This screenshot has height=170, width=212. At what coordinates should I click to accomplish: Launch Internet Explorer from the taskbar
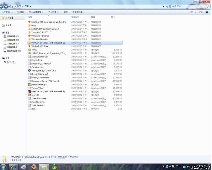pyautogui.click(x=13, y=167)
